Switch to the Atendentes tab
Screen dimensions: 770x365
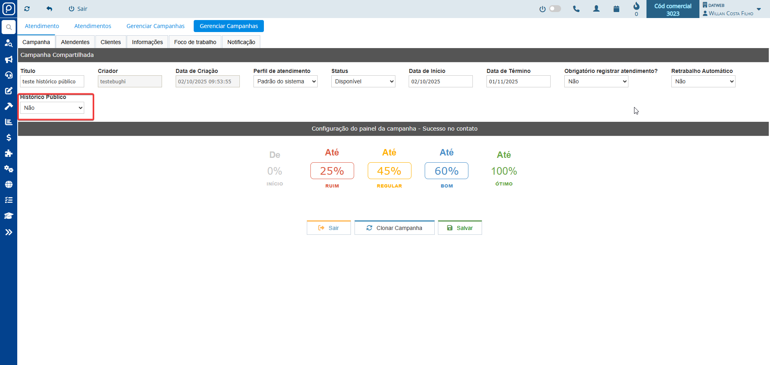click(75, 42)
